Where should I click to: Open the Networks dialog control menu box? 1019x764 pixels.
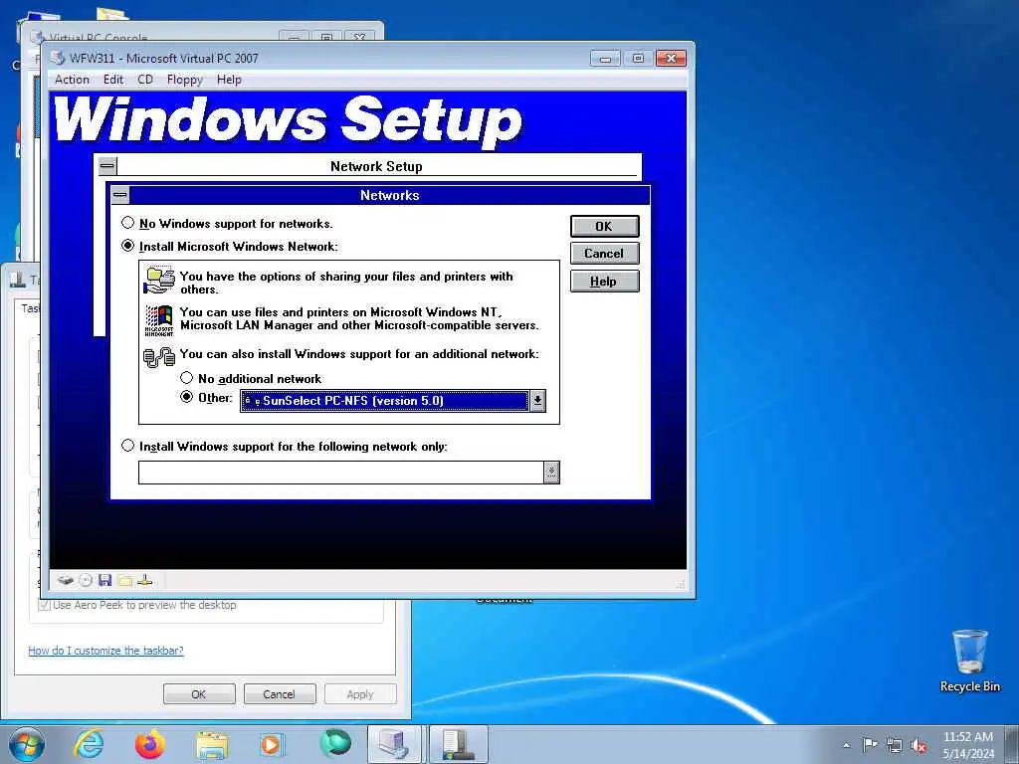click(x=120, y=195)
